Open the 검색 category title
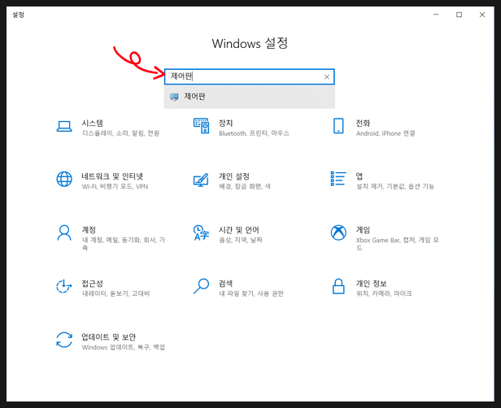This screenshot has width=501, height=408. (225, 284)
